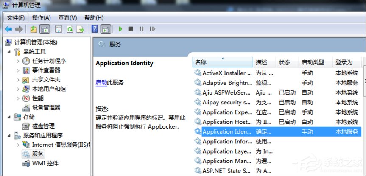
Task: Select the 系统工具 tree item
Action: [x=34, y=52]
